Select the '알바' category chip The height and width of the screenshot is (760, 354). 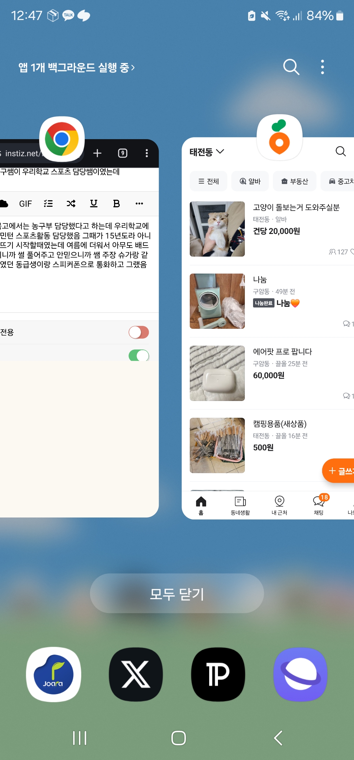[x=250, y=181]
